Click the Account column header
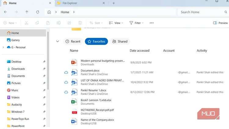 click(x=169, y=51)
